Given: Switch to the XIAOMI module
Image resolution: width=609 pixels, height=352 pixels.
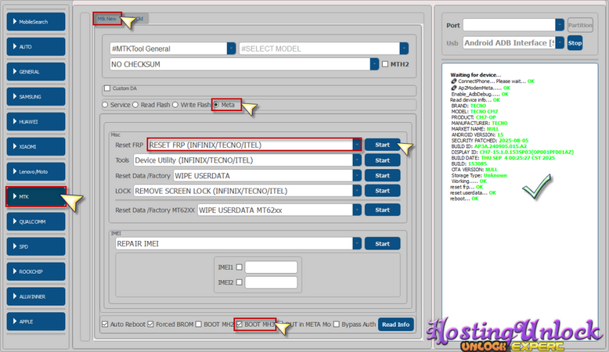Looking at the screenshot, I should 37,146.
